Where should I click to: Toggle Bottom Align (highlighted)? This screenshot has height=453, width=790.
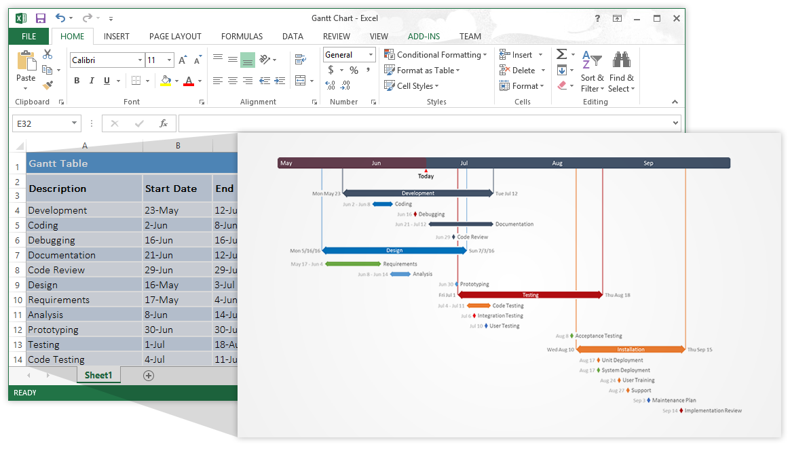(x=247, y=60)
